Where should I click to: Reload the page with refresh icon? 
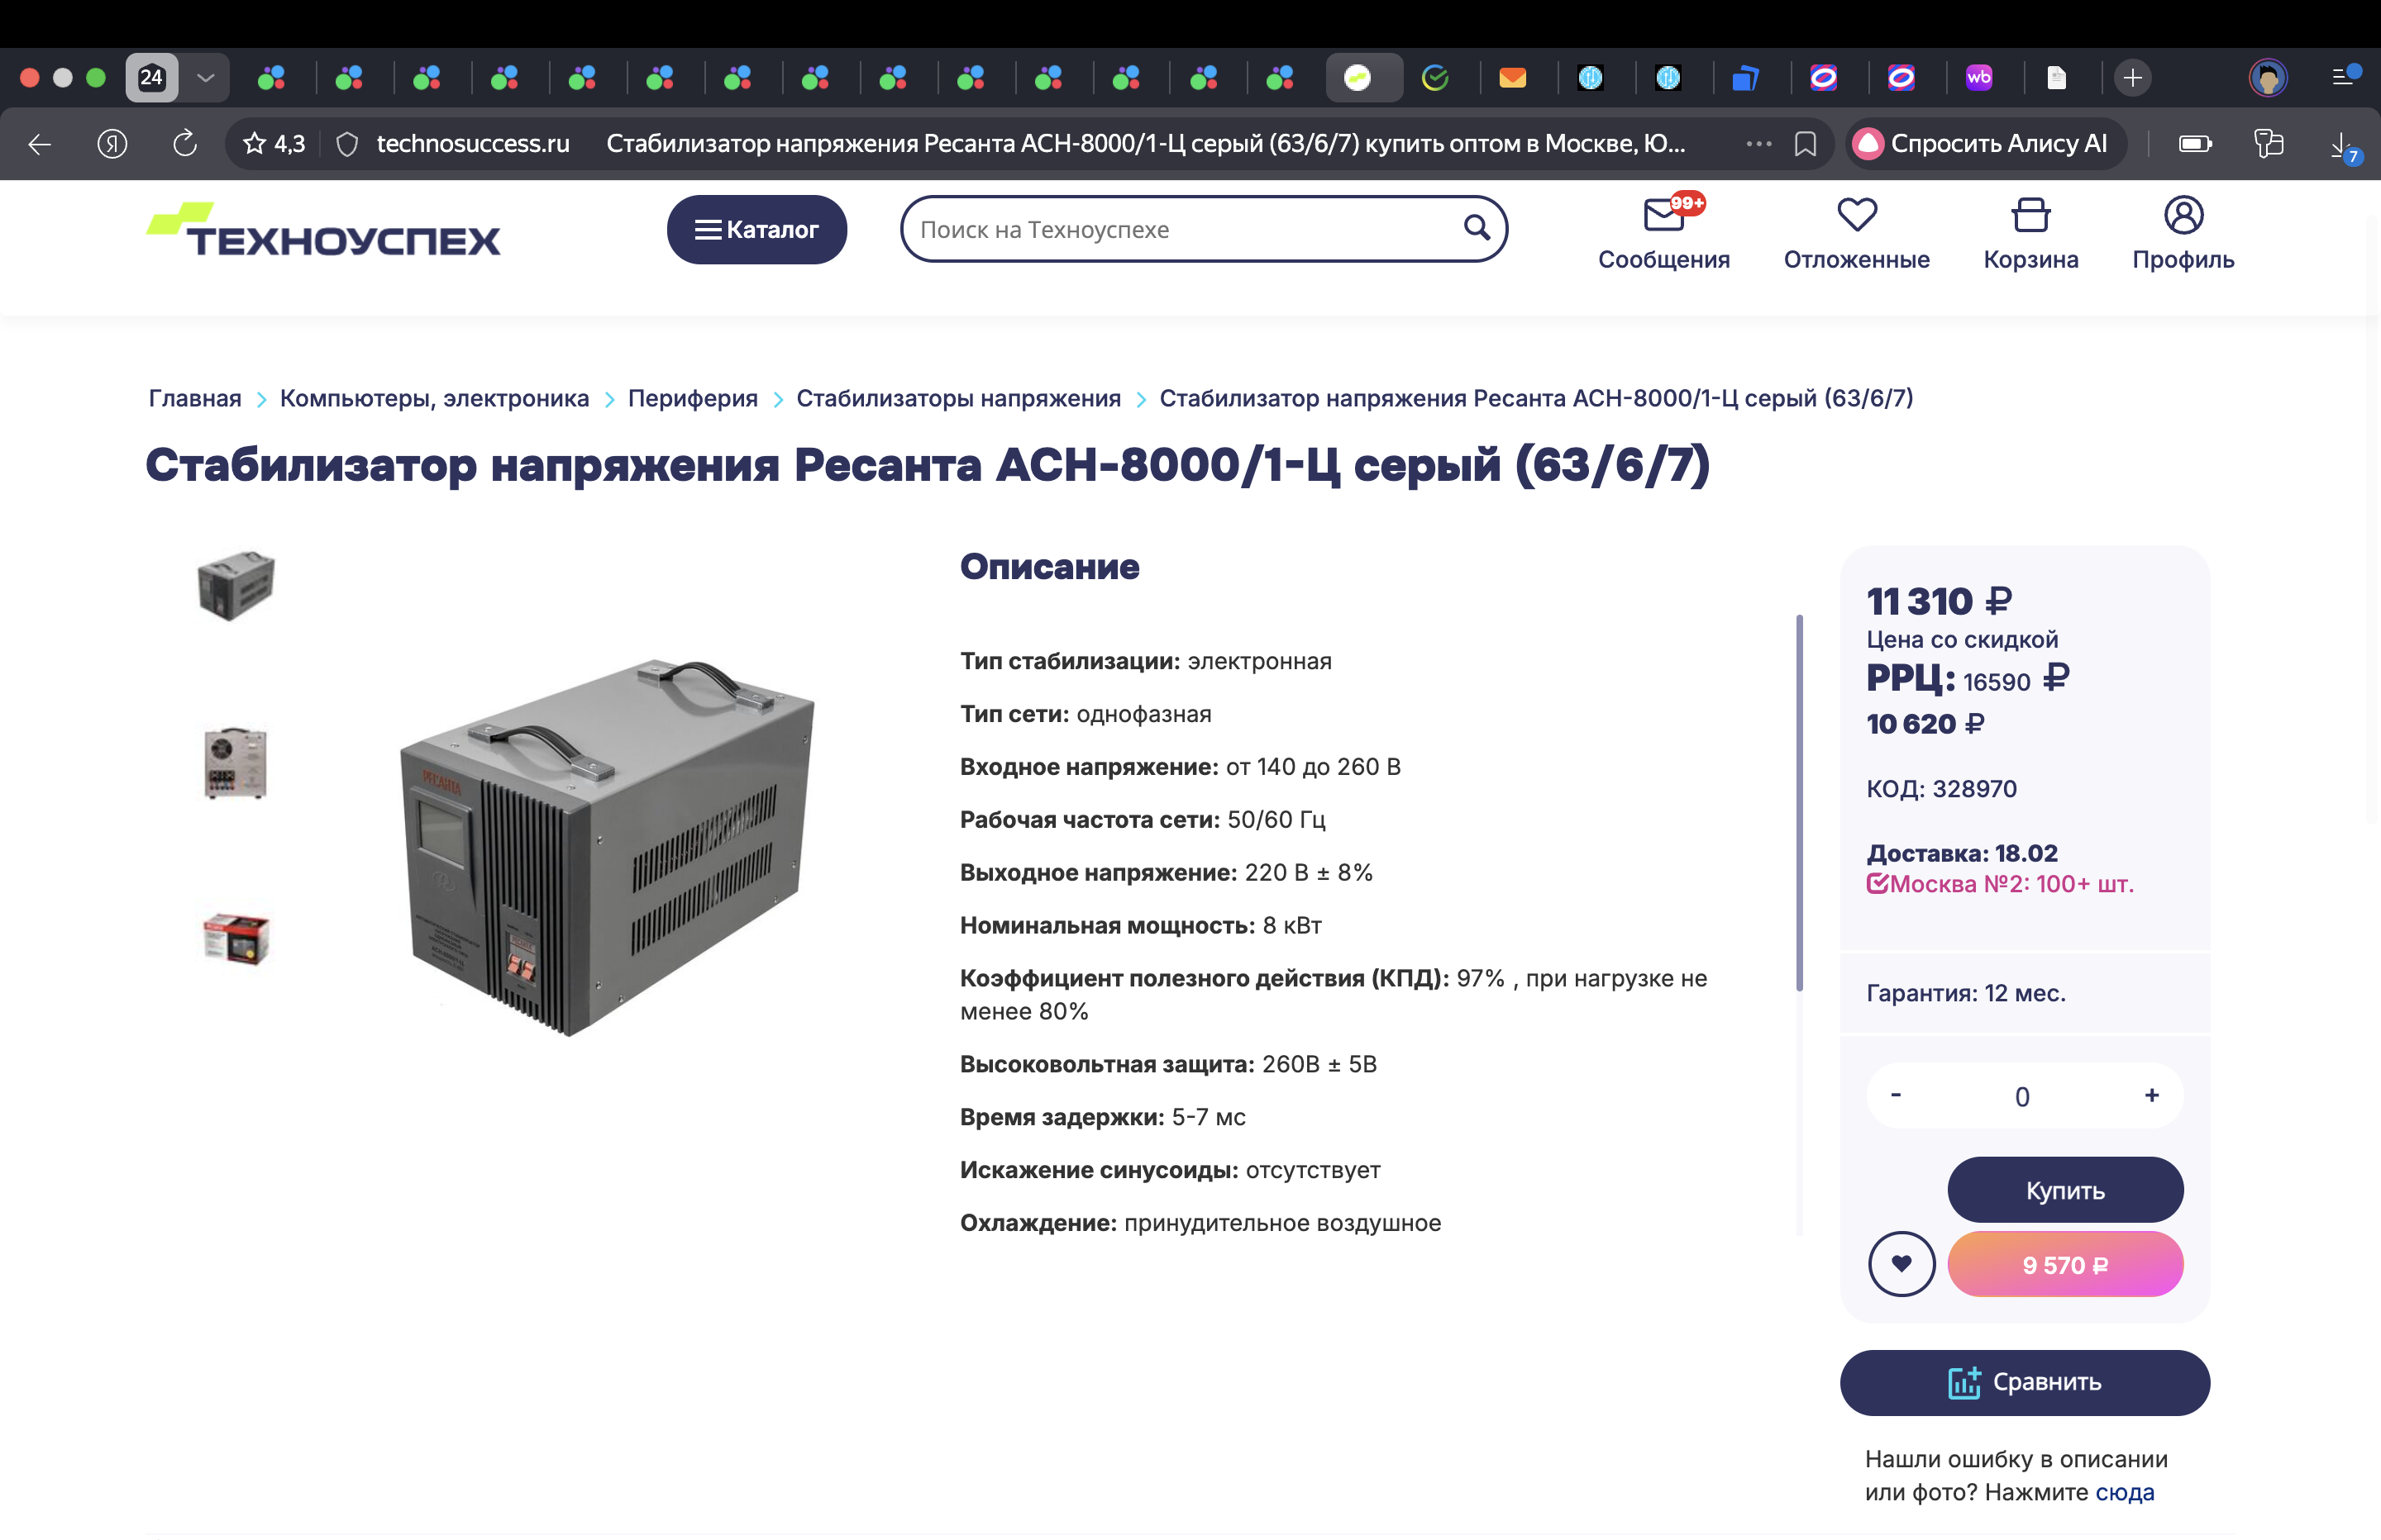click(x=185, y=144)
